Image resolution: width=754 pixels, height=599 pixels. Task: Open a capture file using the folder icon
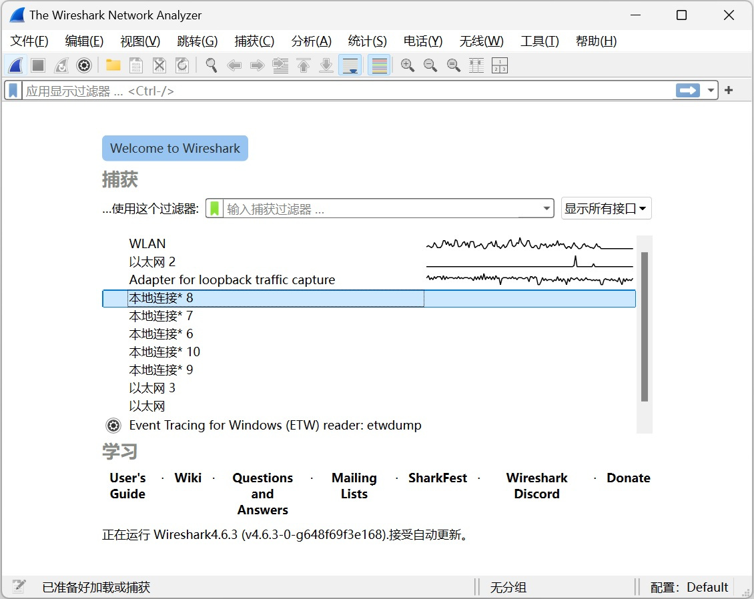[x=112, y=65]
